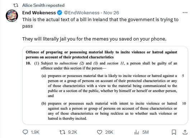This screenshot has width=192, height=138.
Task: Bookmark this End Wokeness tweet
Action: click(174, 132)
